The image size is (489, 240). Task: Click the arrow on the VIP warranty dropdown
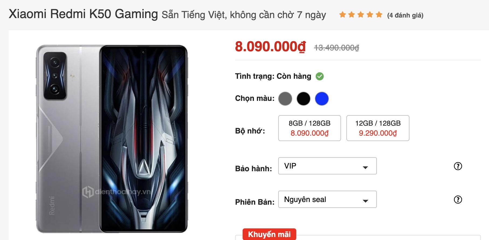click(x=366, y=167)
